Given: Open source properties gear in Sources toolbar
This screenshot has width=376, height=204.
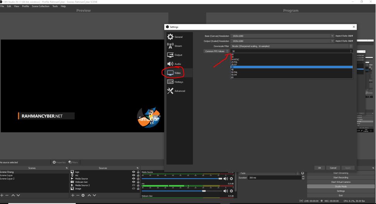Looking at the screenshot, I should 83,196.
